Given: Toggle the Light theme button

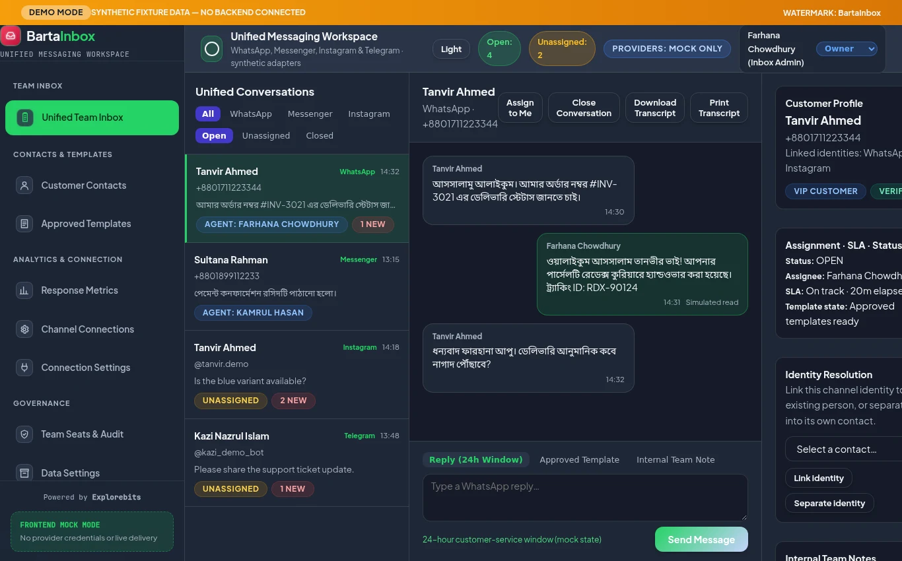Looking at the screenshot, I should 451,49.
